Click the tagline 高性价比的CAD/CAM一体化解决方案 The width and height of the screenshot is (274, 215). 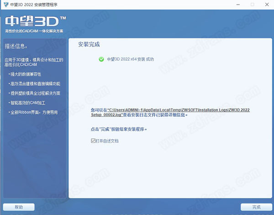[34, 31]
